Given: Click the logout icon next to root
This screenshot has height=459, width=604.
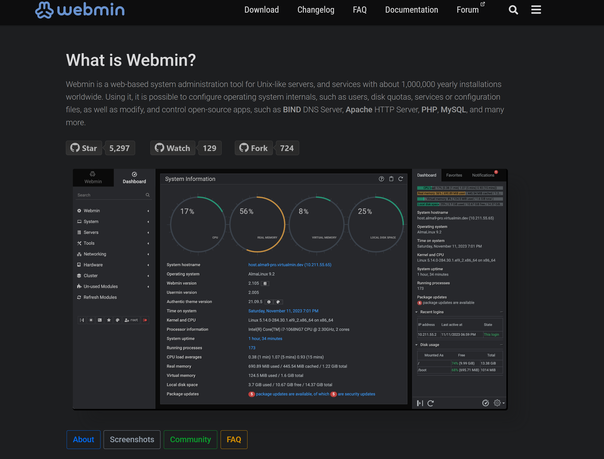Looking at the screenshot, I should pos(145,320).
